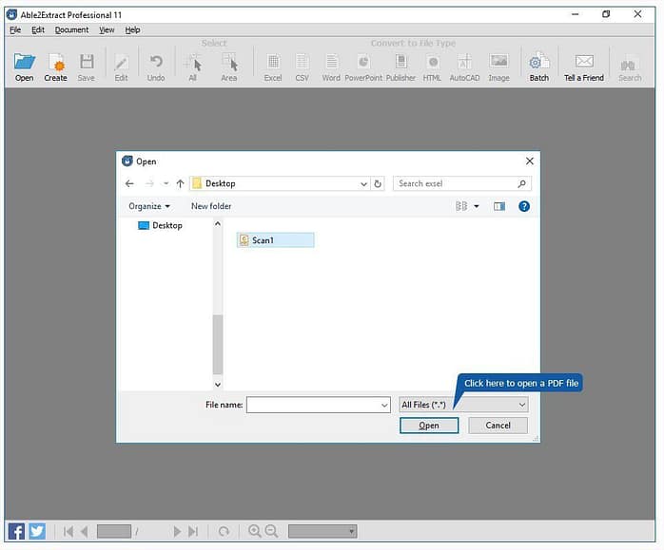Expand the view options dropdown arrow
The width and height of the screenshot is (664, 550).
(x=477, y=206)
